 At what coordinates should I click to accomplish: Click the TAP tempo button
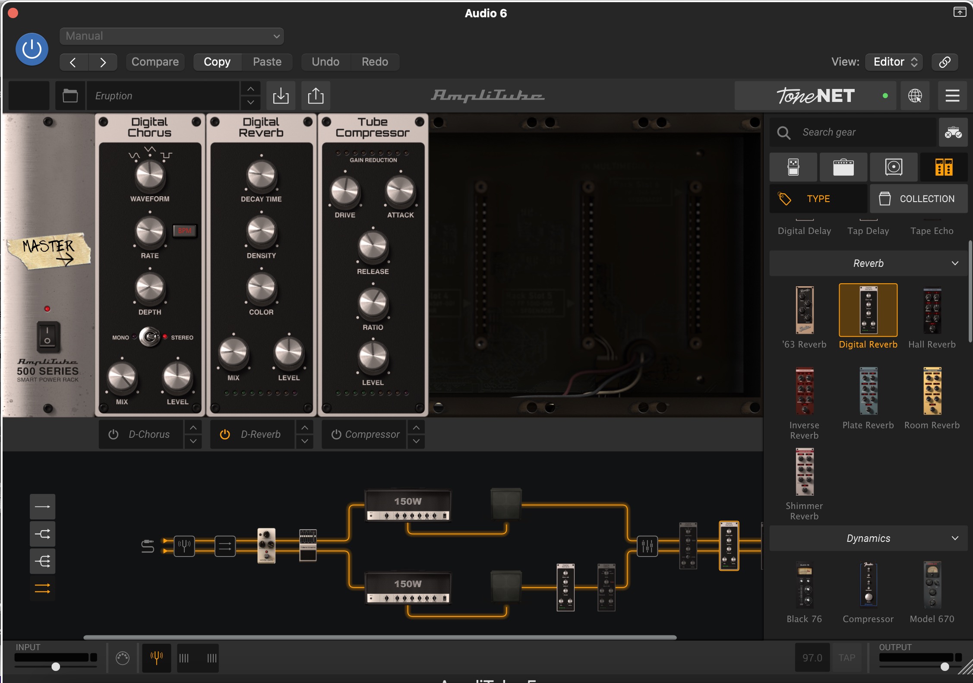coord(847,658)
